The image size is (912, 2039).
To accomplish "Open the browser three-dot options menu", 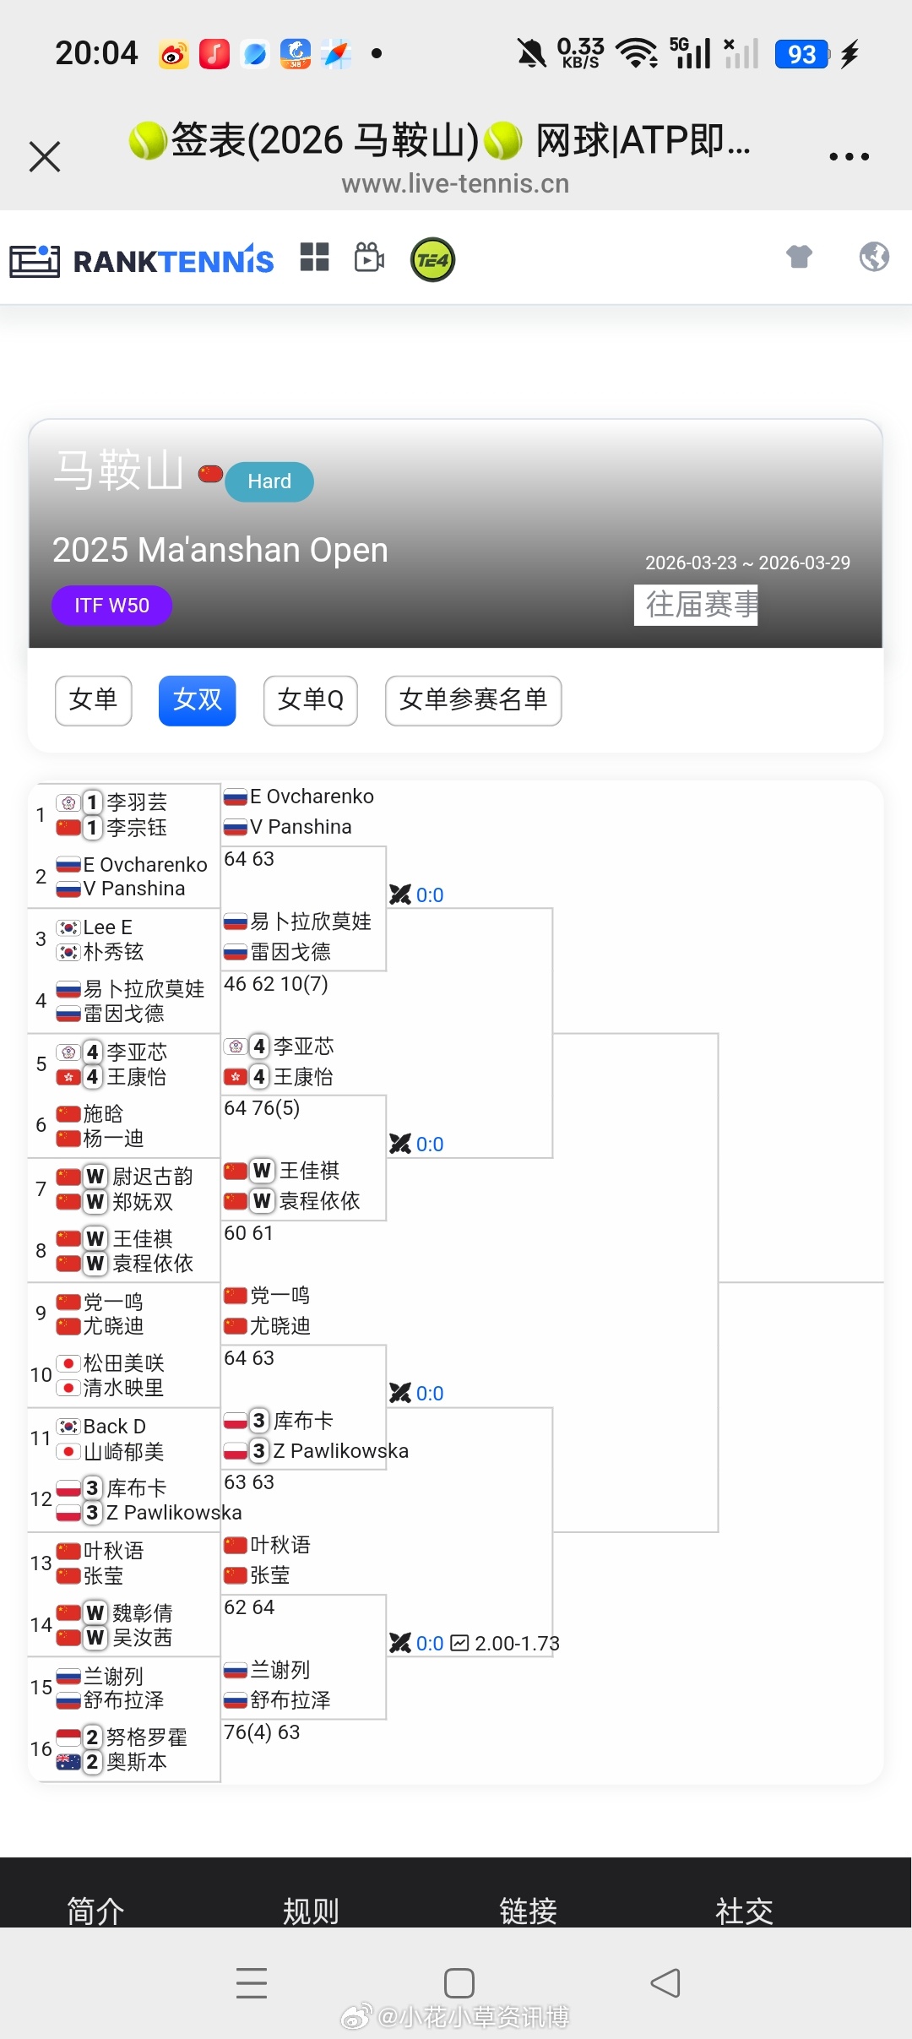I will 850,156.
